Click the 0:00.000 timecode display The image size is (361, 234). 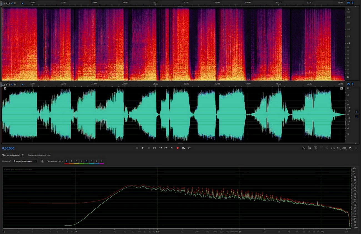pos(8,149)
